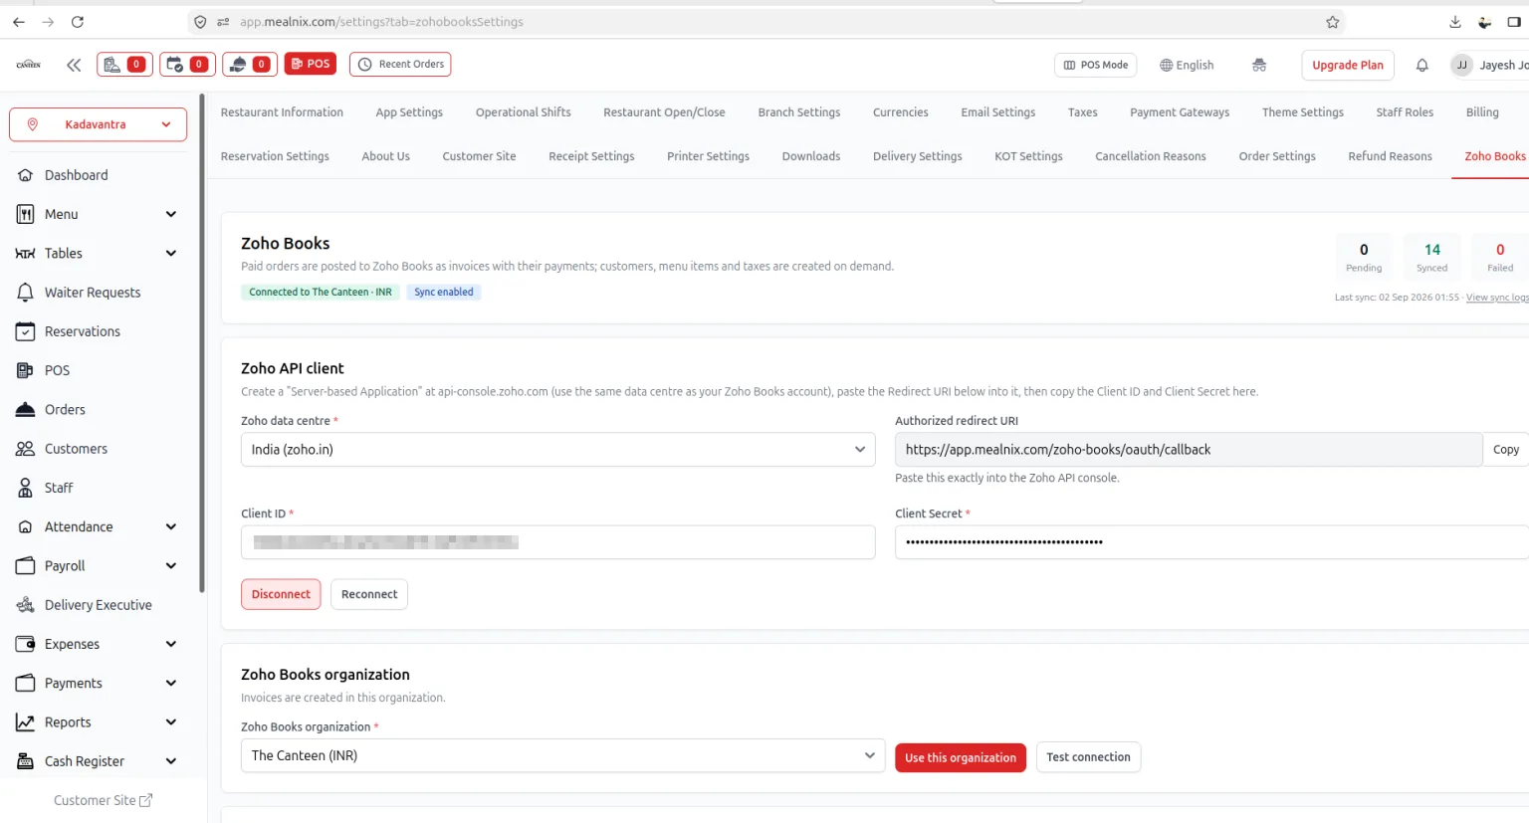This screenshot has width=1529, height=823.
Task: Click the sidebar vertical scrollbar
Action: coord(202,343)
